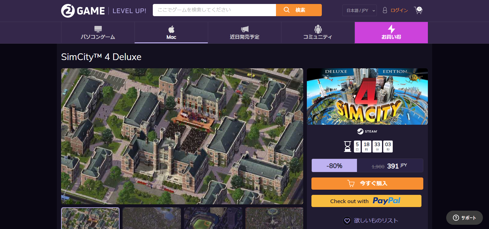This screenshot has height=229, width=489.
Task: Click the hourglass countdown timer icon
Action: point(347,146)
